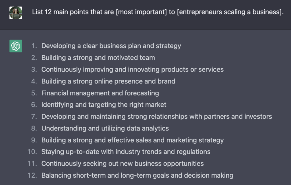The height and width of the screenshot is (185, 291).
Task: Select item 7 about partners and investors
Action: 157,116
